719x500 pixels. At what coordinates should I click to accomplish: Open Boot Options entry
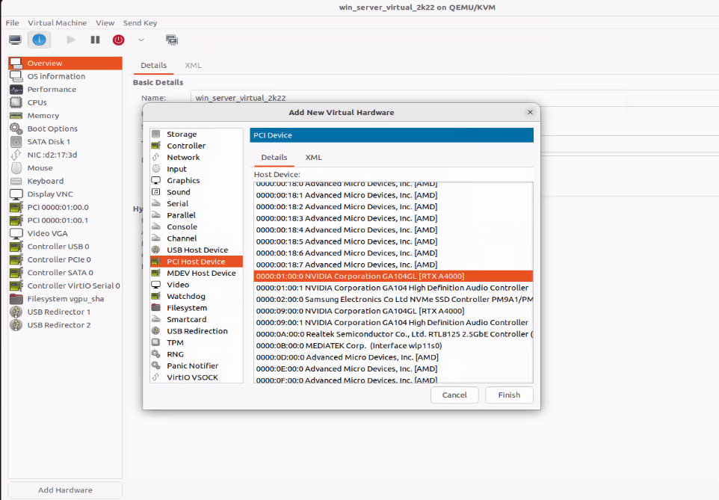pos(65,129)
